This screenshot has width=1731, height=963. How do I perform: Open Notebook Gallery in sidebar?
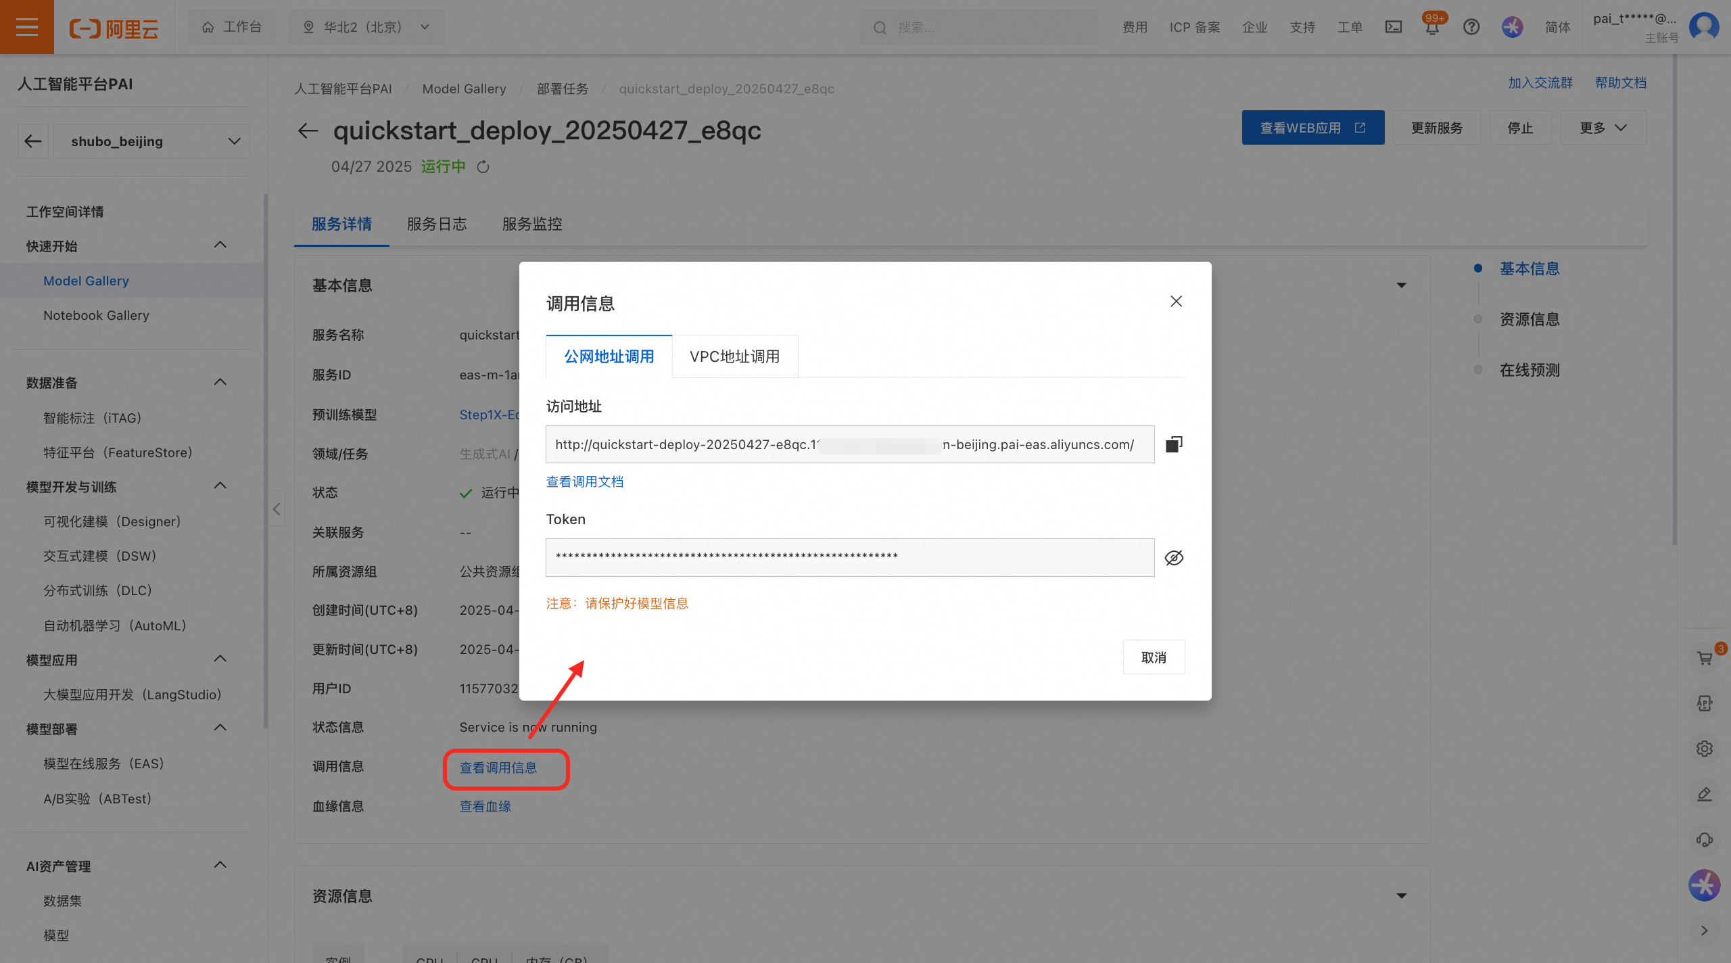(96, 315)
